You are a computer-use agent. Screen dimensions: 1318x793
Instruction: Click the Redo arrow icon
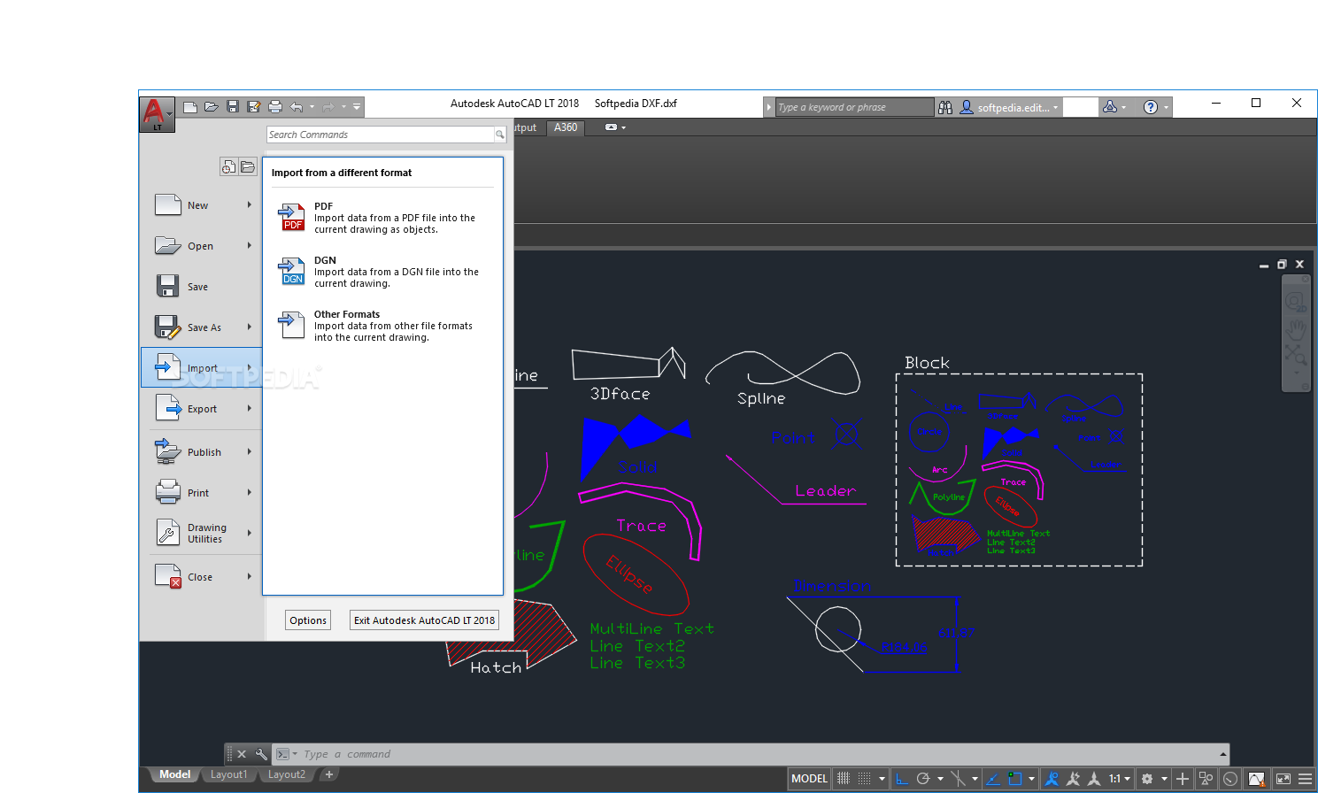tap(328, 107)
